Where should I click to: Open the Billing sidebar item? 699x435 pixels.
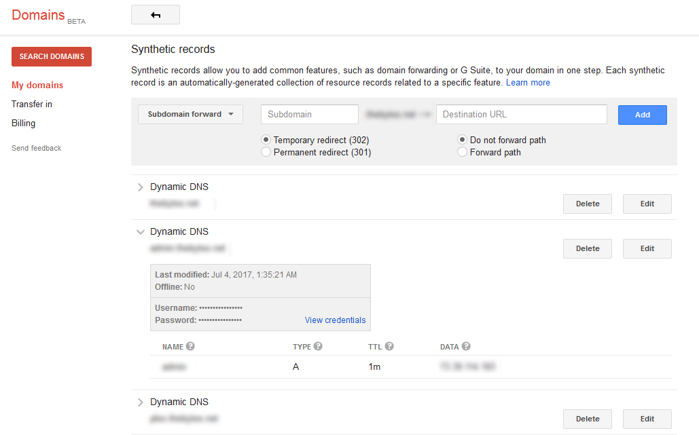click(23, 124)
